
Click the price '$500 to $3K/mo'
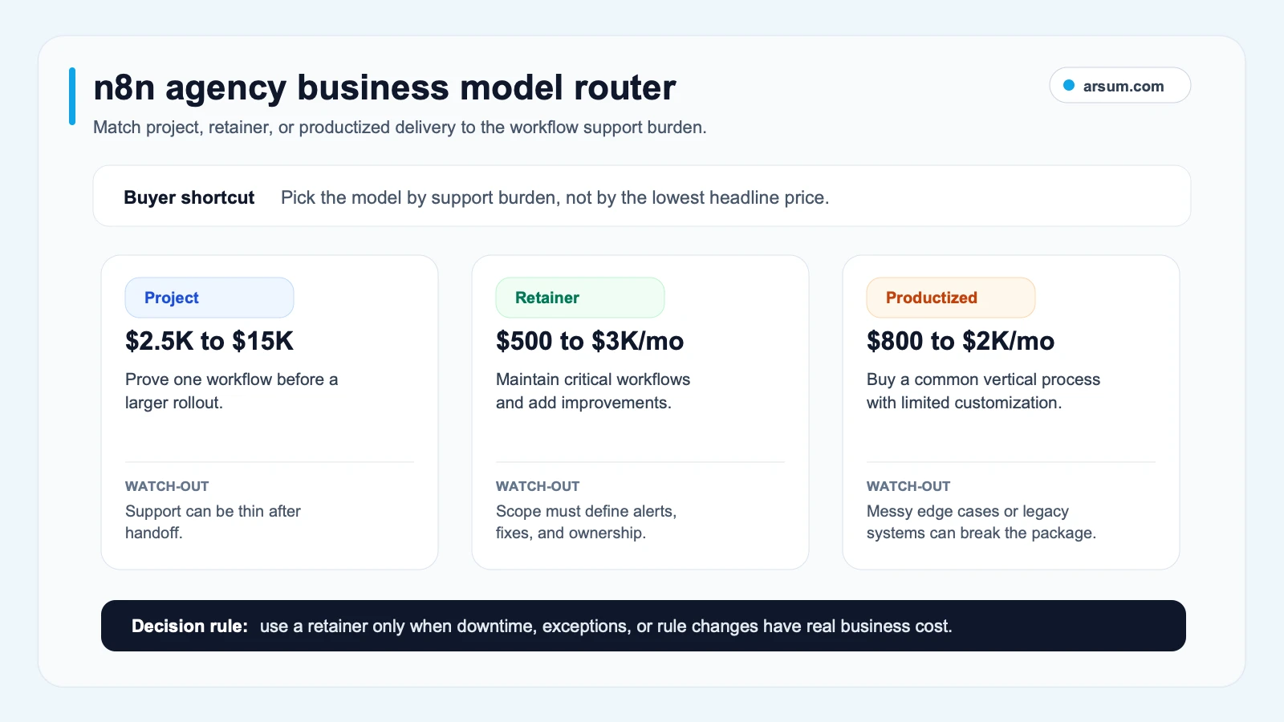(590, 341)
